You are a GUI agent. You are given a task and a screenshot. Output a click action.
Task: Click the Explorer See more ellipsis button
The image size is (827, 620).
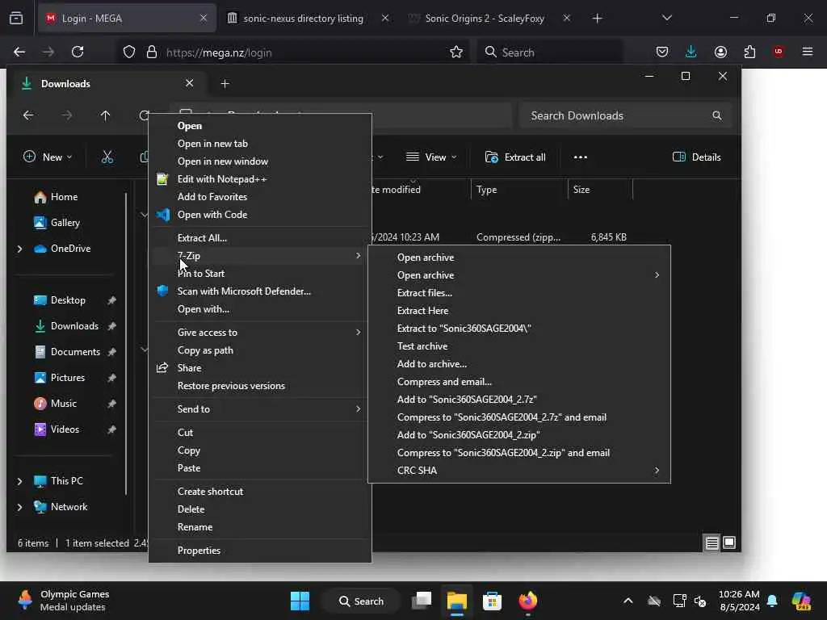click(580, 157)
